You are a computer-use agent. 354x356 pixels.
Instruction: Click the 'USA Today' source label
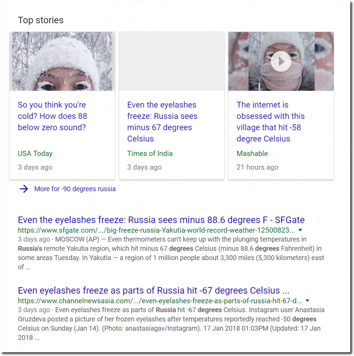[35, 153]
